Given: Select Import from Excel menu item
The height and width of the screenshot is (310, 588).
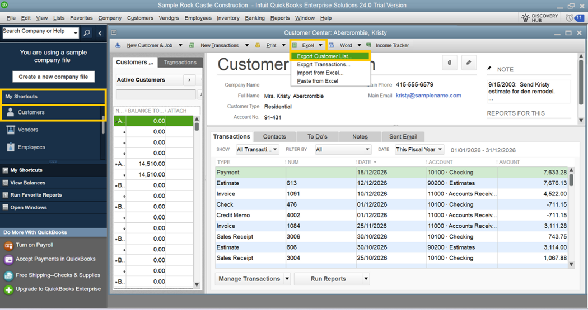Looking at the screenshot, I should (330, 73).
